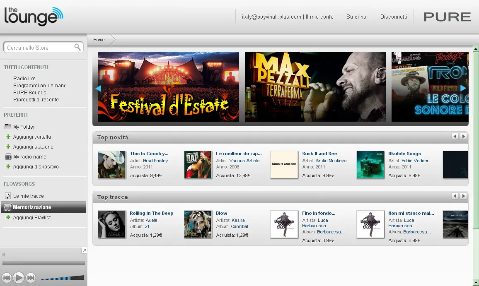Pop out the player with the arrow icon
The width and height of the screenshot is (479, 286).
point(84,250)
